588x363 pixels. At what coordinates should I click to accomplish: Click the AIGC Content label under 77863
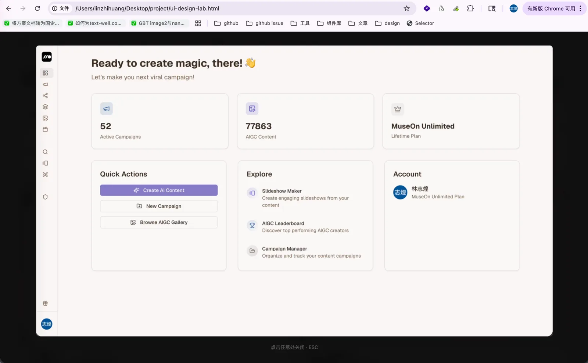click(261, 137)
